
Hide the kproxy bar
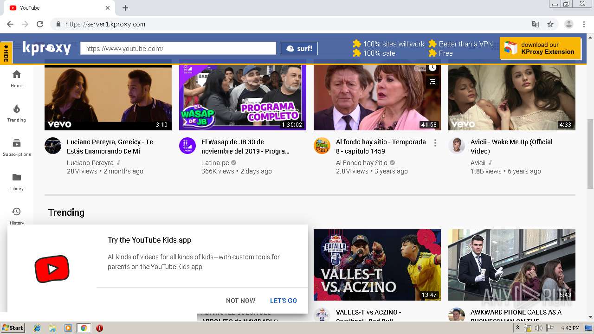(6, 53)
